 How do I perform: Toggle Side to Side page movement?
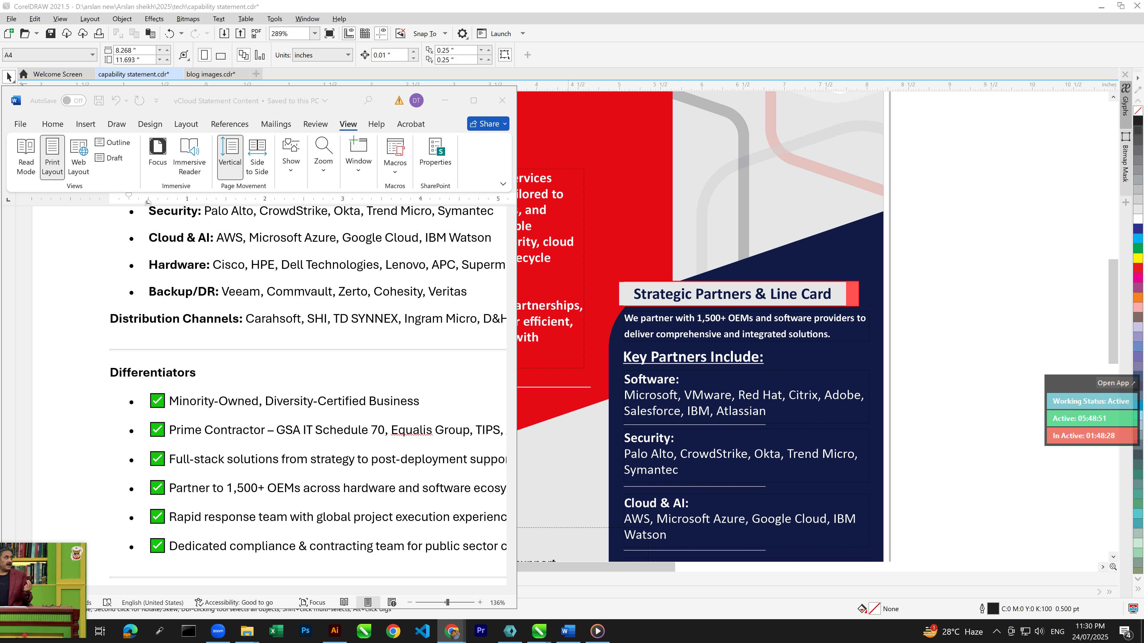257,157
